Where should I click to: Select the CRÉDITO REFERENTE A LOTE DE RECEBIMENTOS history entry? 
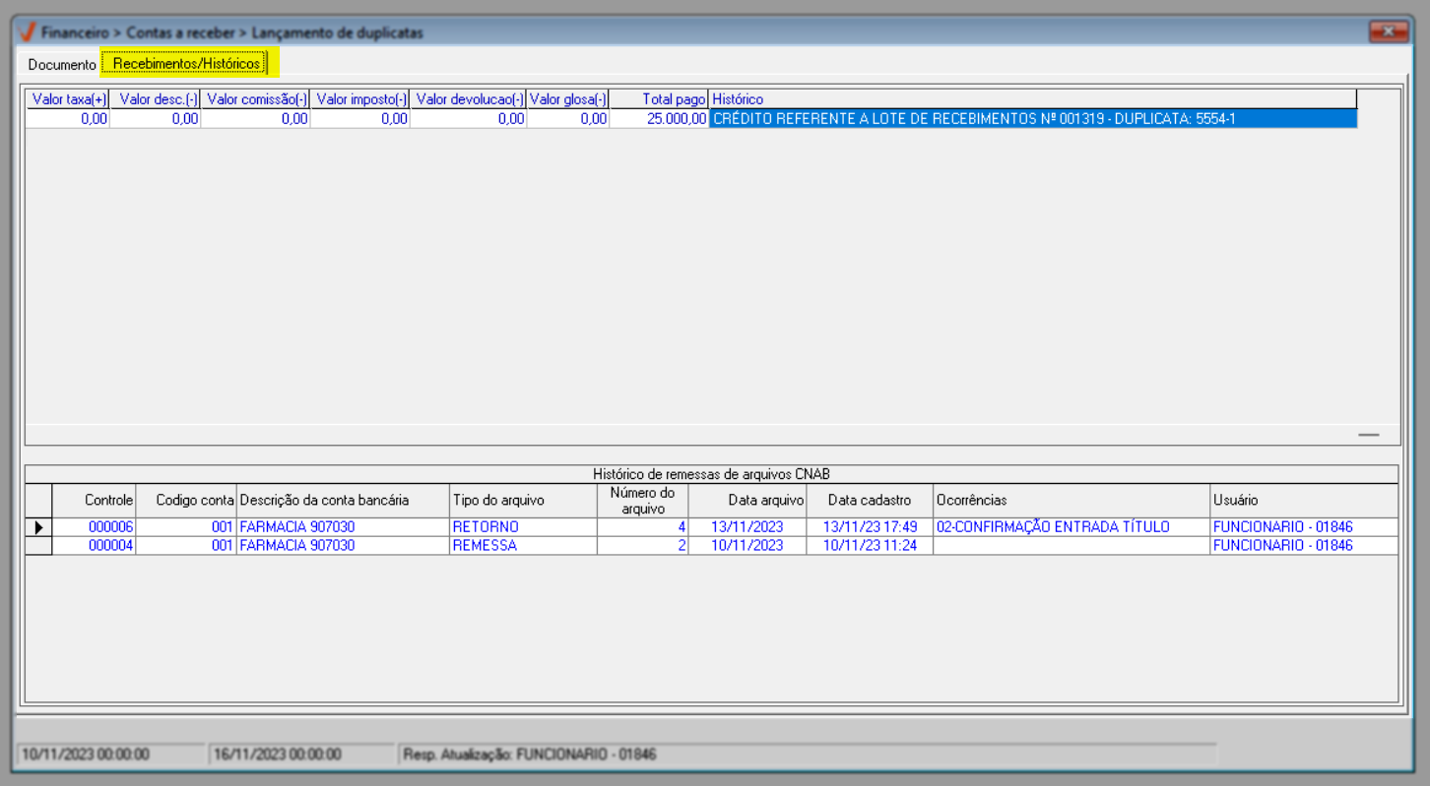pyautogui.click(x=1033, y=119)
